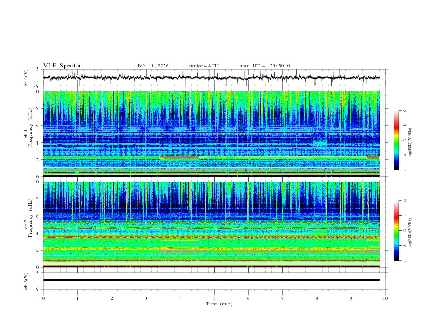
Task: Click the ch.1 spectrogram '4' kHz tick label
Action: click(x=39, y=143)
